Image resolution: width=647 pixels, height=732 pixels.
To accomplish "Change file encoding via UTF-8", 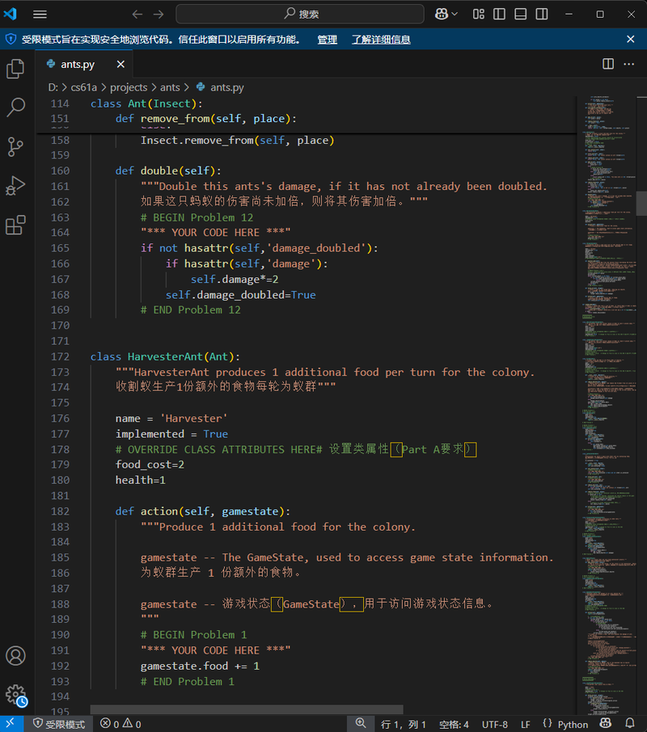I will pyautogui.click(x=495, y=724).
